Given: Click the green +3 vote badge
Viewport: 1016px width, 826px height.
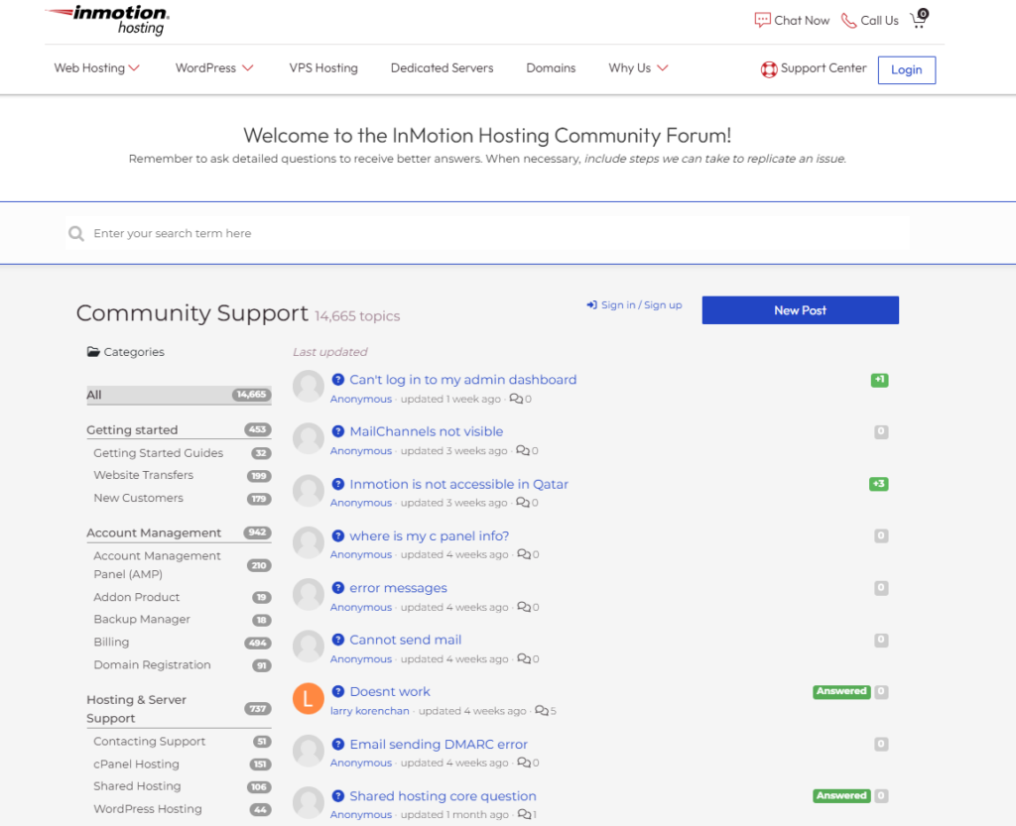Looking at the screenshot, I should 879,484.
